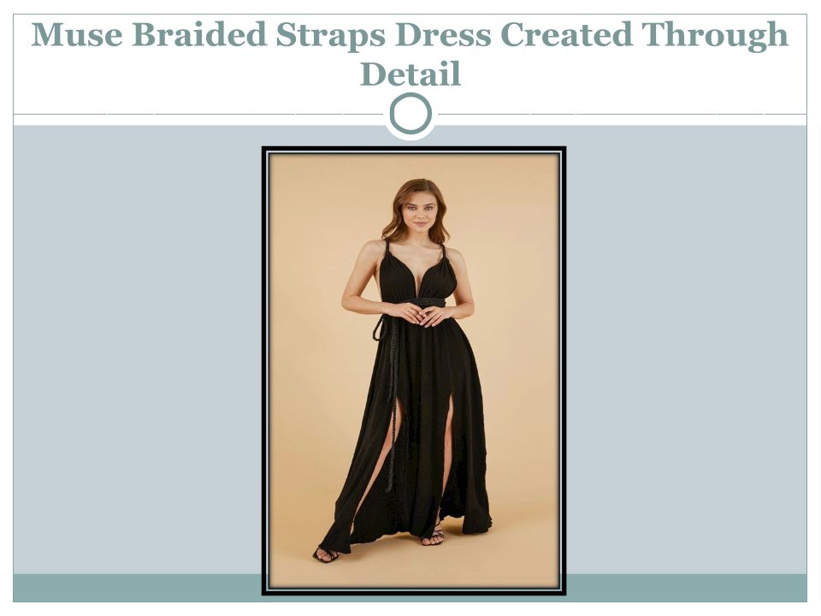
Task: Click the word Detail in the title
Action: point(410,74)
